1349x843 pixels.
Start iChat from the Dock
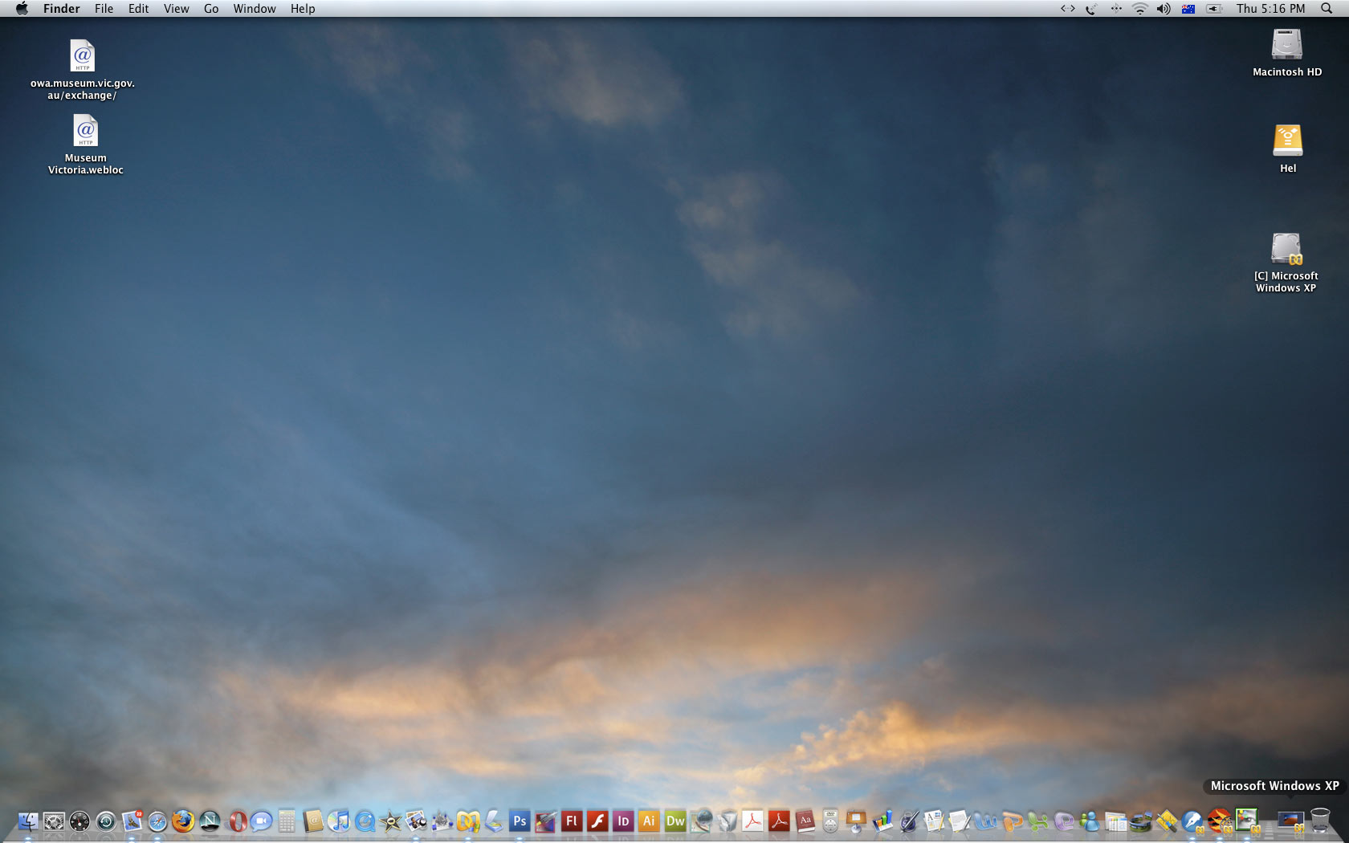(x=261, y=821)
